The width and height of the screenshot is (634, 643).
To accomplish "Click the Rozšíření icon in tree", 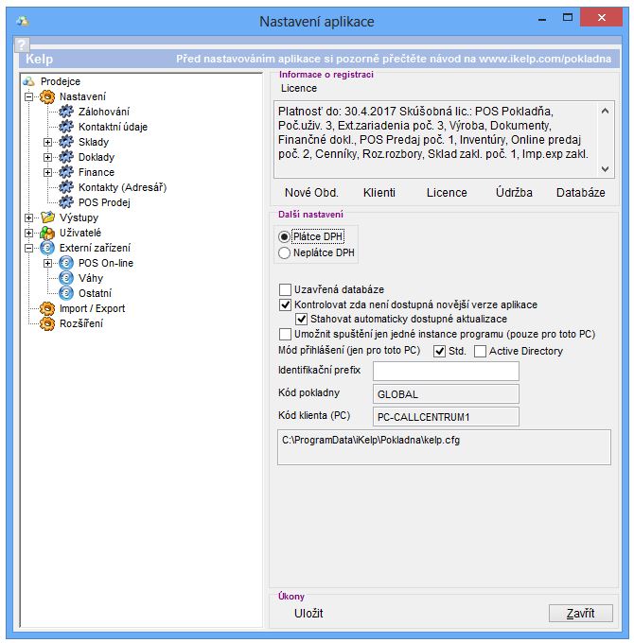I will tap(47, 323).
